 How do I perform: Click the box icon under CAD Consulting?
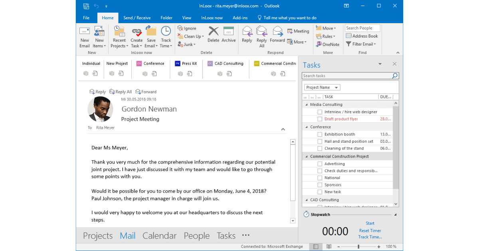click(x=220, y=74)
